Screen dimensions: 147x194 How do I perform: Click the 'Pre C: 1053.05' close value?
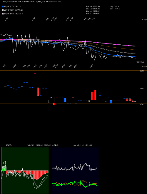(x=93, y=14)
